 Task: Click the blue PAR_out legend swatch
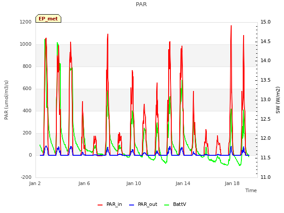pos(132,205)
